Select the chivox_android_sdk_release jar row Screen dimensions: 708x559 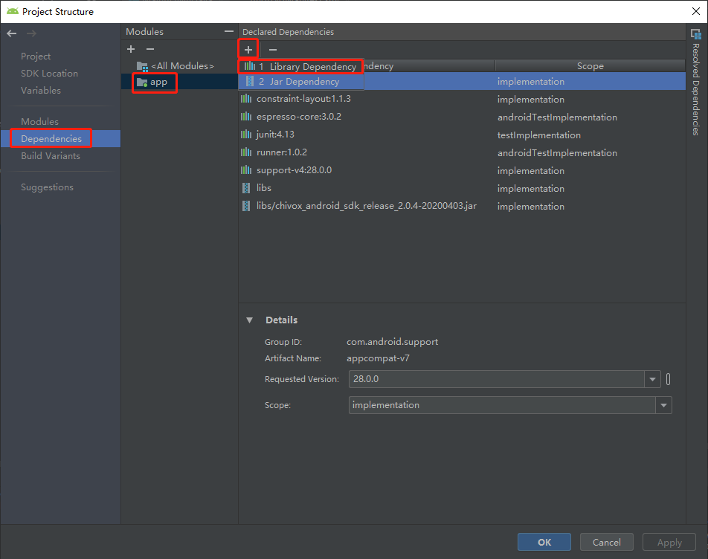tap(462, 206)
